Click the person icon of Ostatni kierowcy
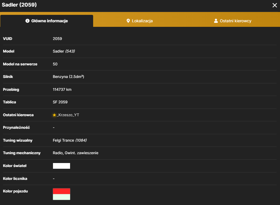 pyautogui.click(x=216, y=21)
